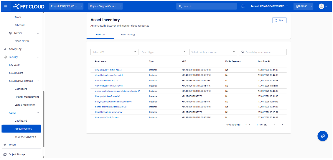Click the Object Storage sidebar icon
Screen dimensions: 333x160
5,154
